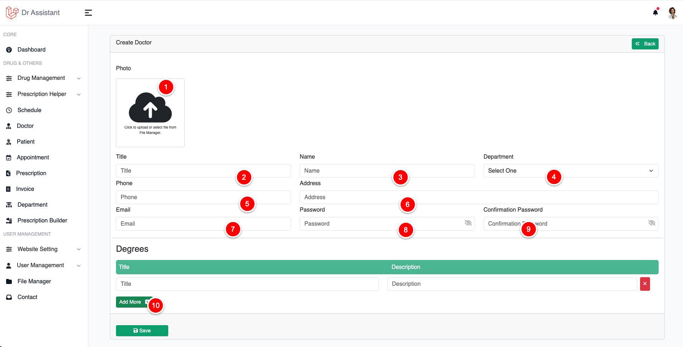This screenshot has height=347, width=683.
Task: Click the File Manager folder icon
Action: coord(9,281)
